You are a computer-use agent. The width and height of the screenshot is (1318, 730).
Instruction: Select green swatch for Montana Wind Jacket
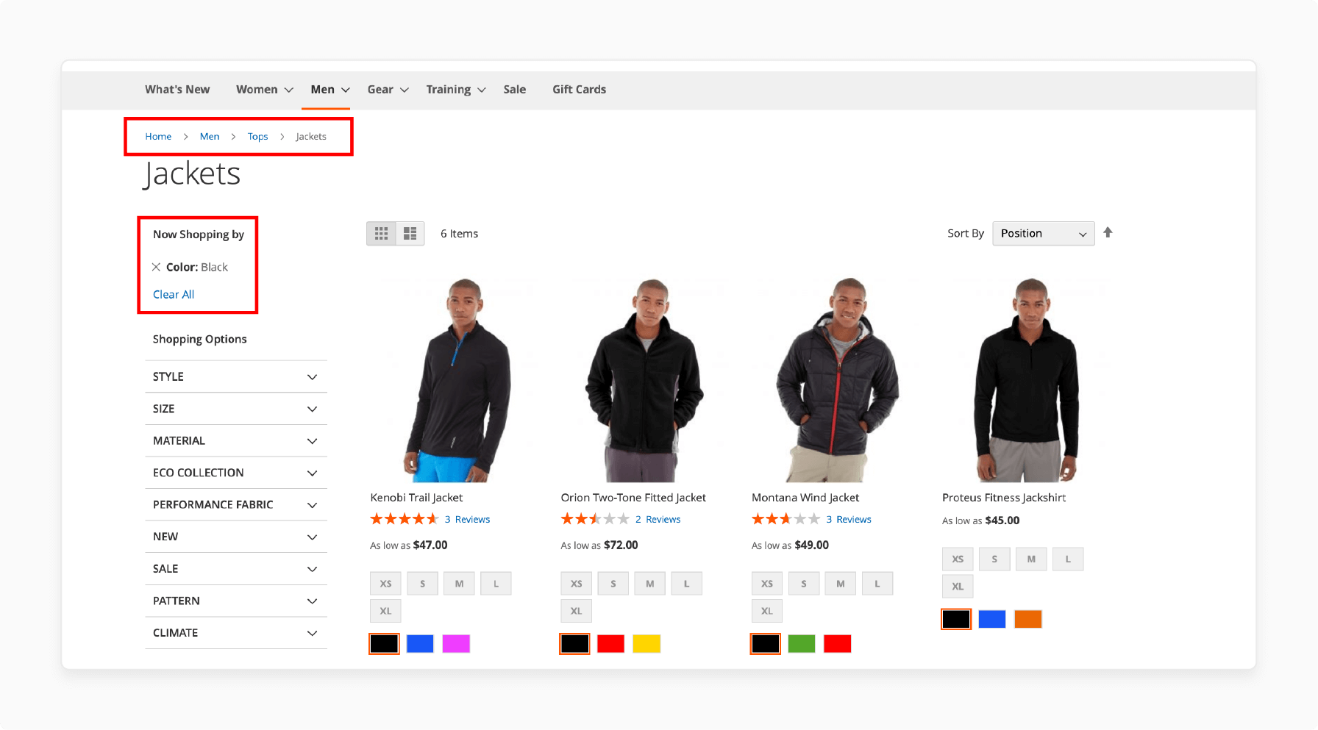click(x=802, y=644)
